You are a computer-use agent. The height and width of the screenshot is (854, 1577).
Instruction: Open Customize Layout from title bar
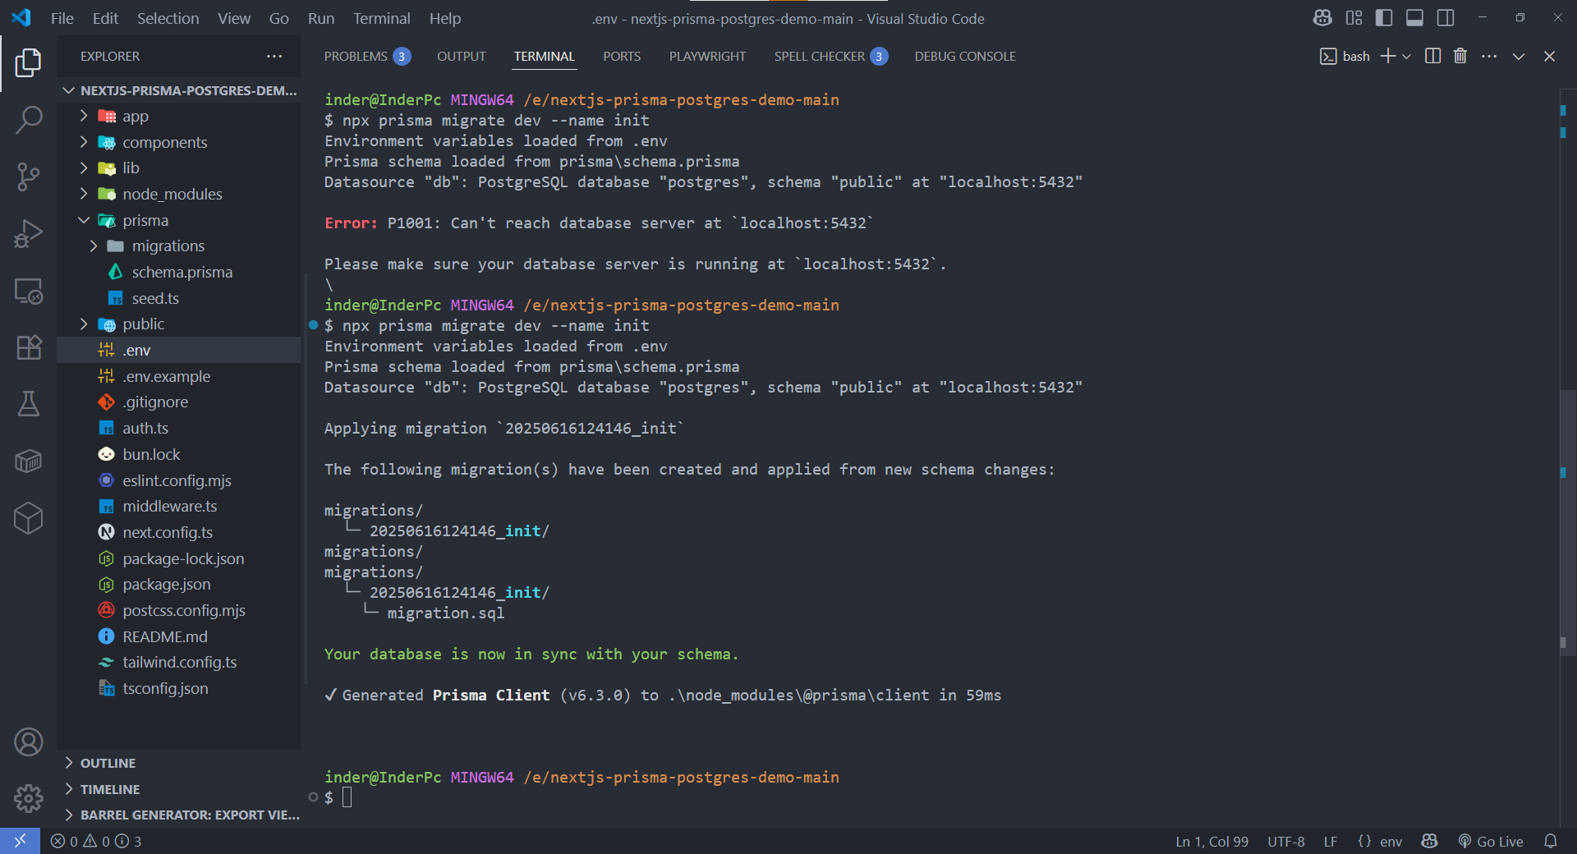tap(1354, 18)
